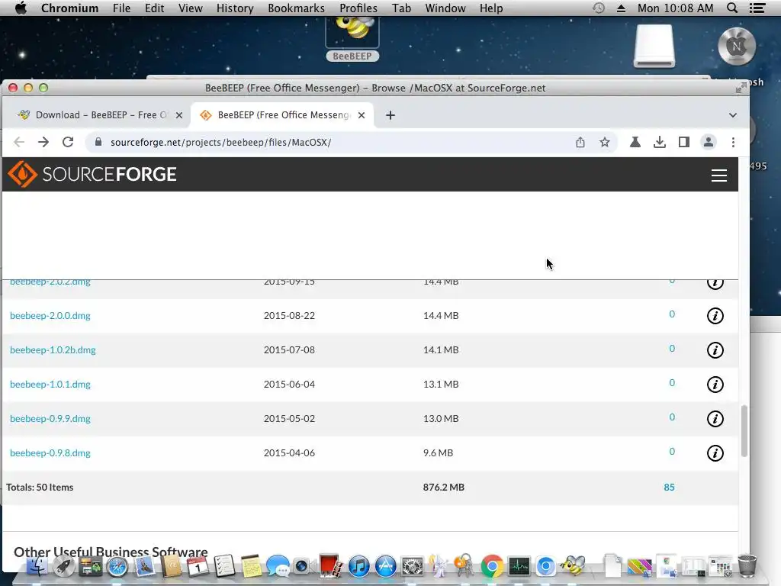Open the Chromium application menu
Viewport: 781px width, 586px height.
click(x=69, y=8)
